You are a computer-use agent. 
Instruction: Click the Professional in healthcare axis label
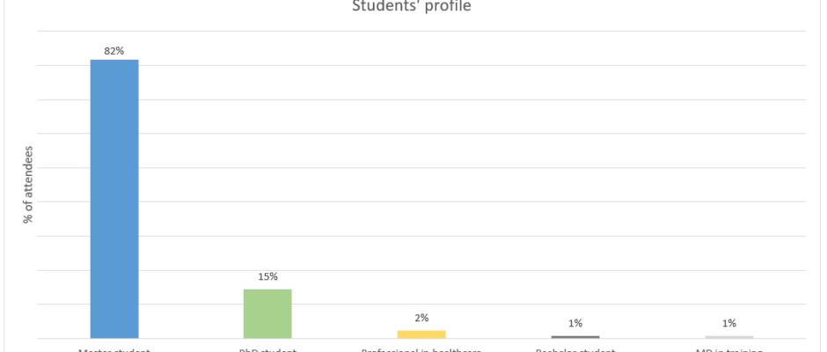coord(421,349)
